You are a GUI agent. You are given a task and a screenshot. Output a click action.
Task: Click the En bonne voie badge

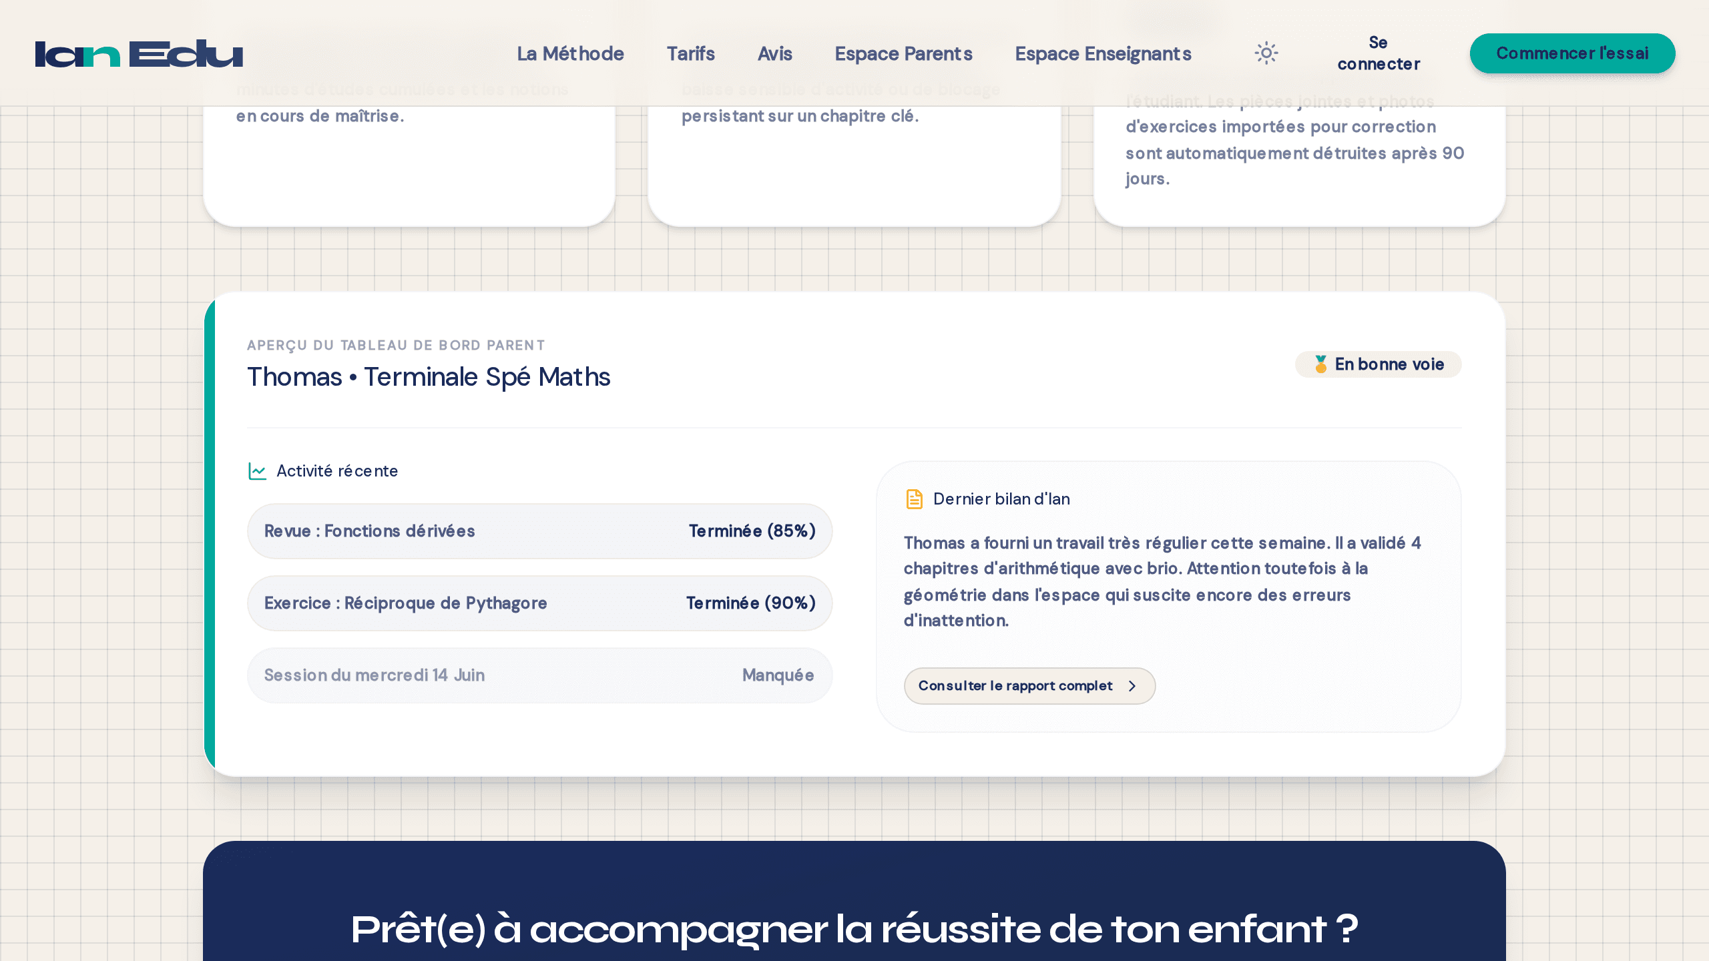click(1378, 364)
